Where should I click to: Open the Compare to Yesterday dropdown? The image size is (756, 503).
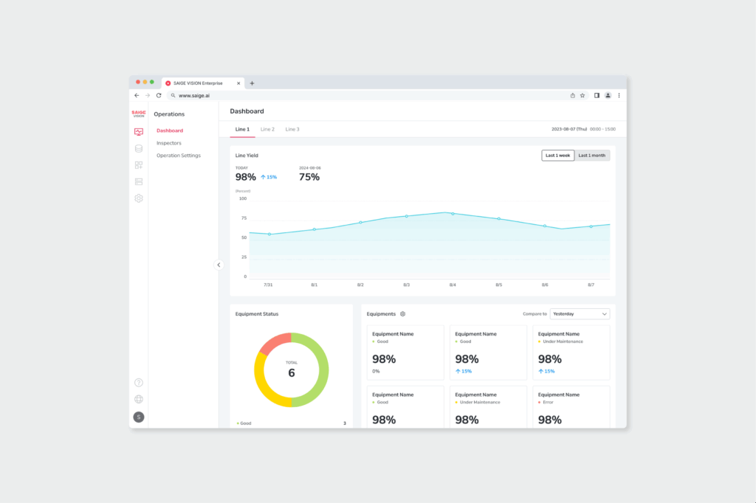coord(580,313)
